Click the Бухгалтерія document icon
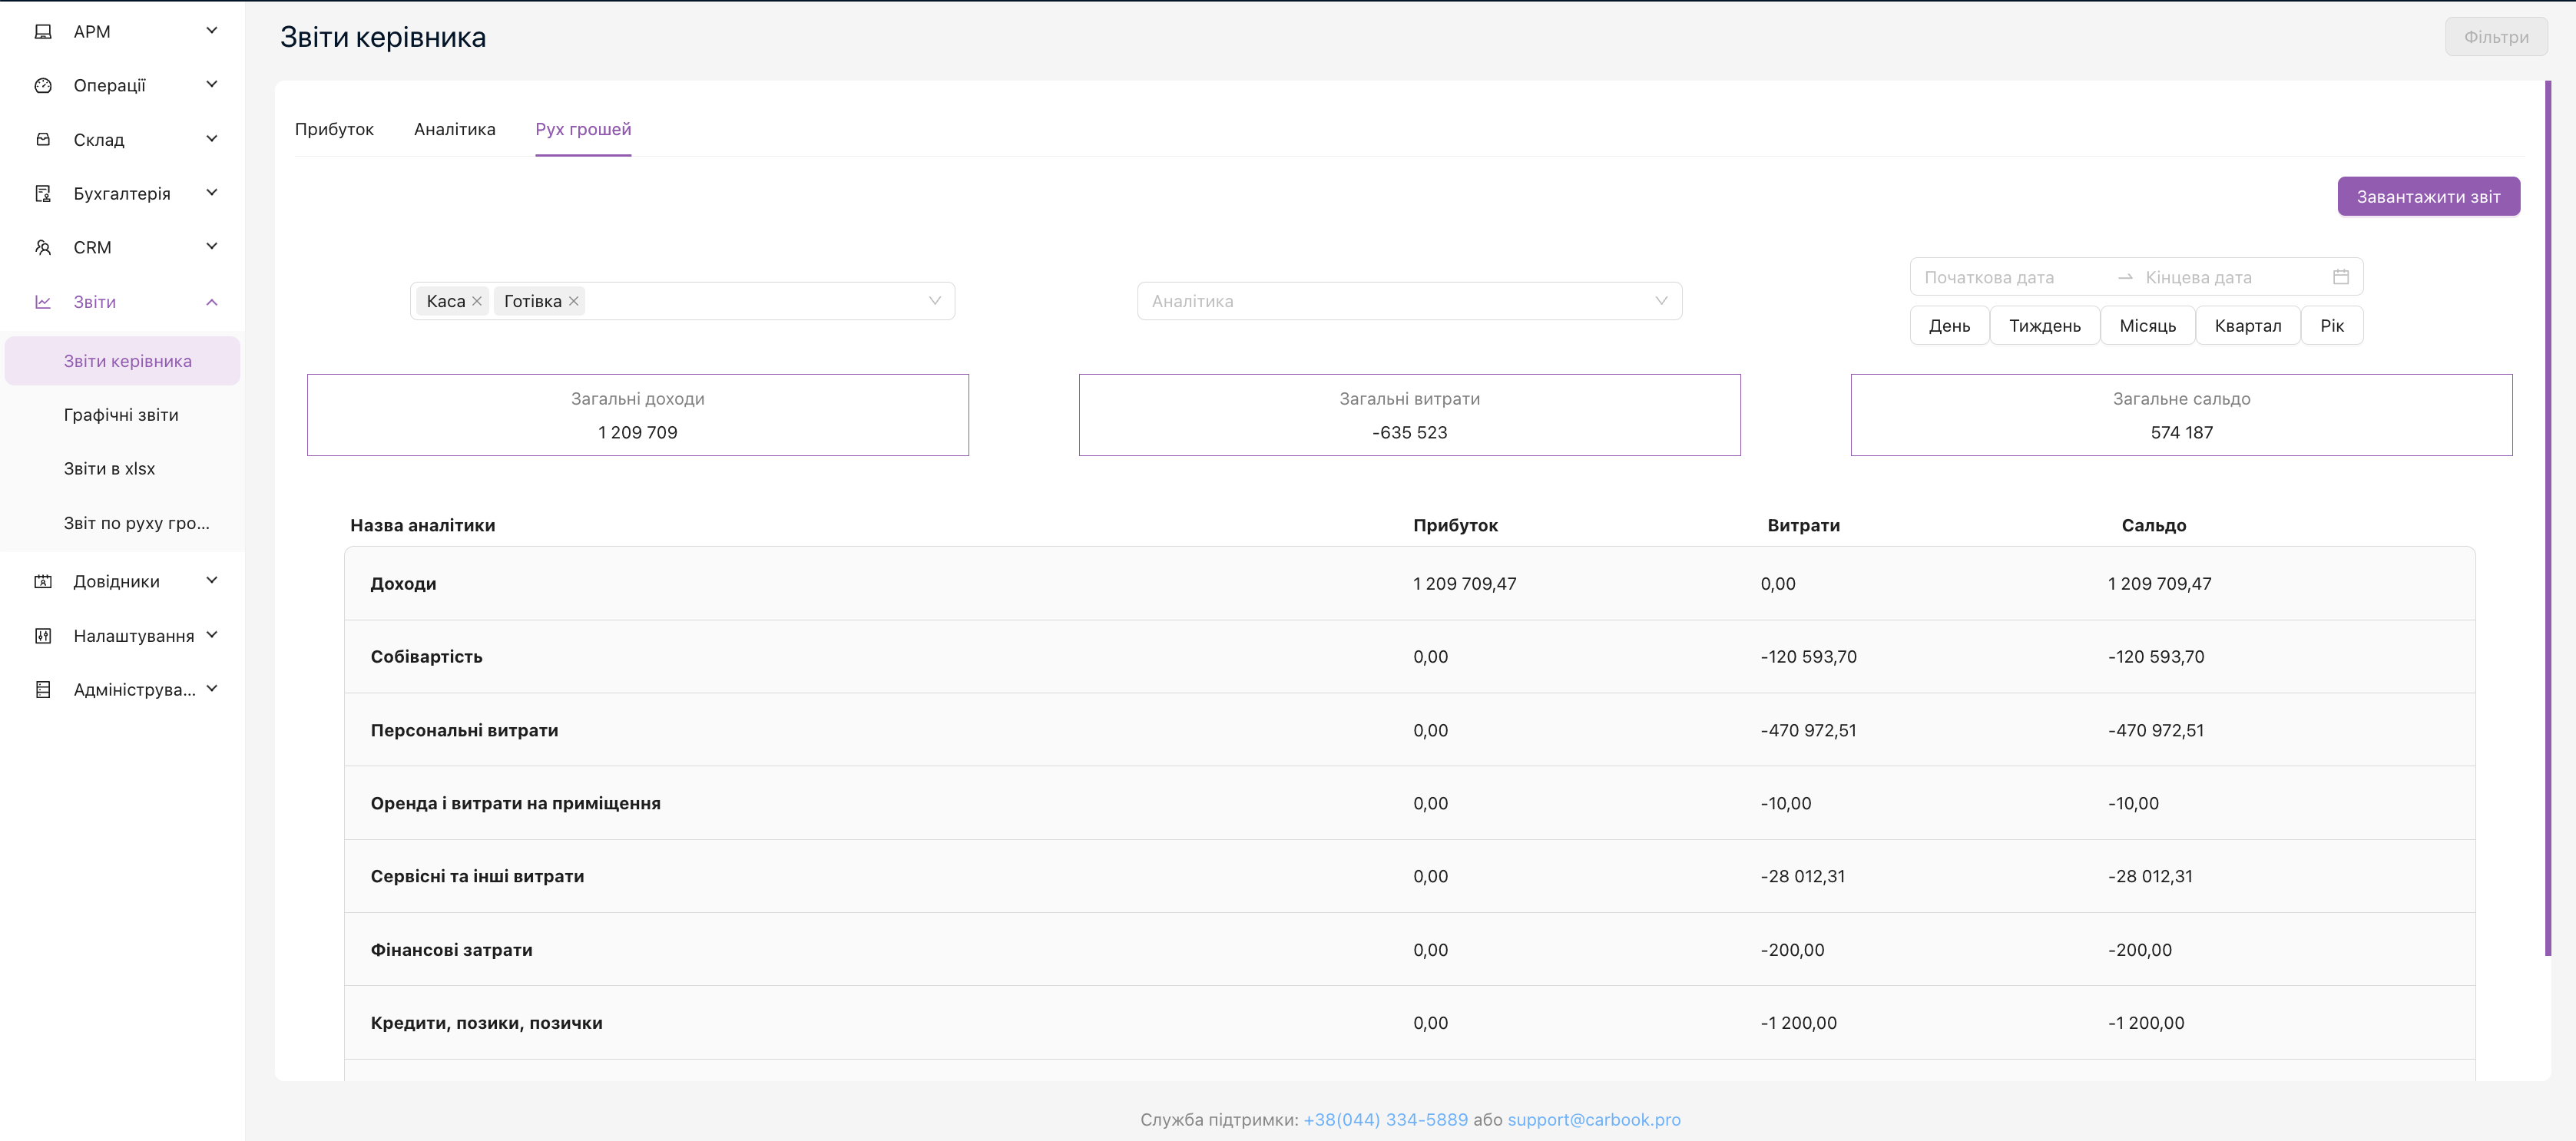This screenshot has height=1141, width=2576. point(43,194)
